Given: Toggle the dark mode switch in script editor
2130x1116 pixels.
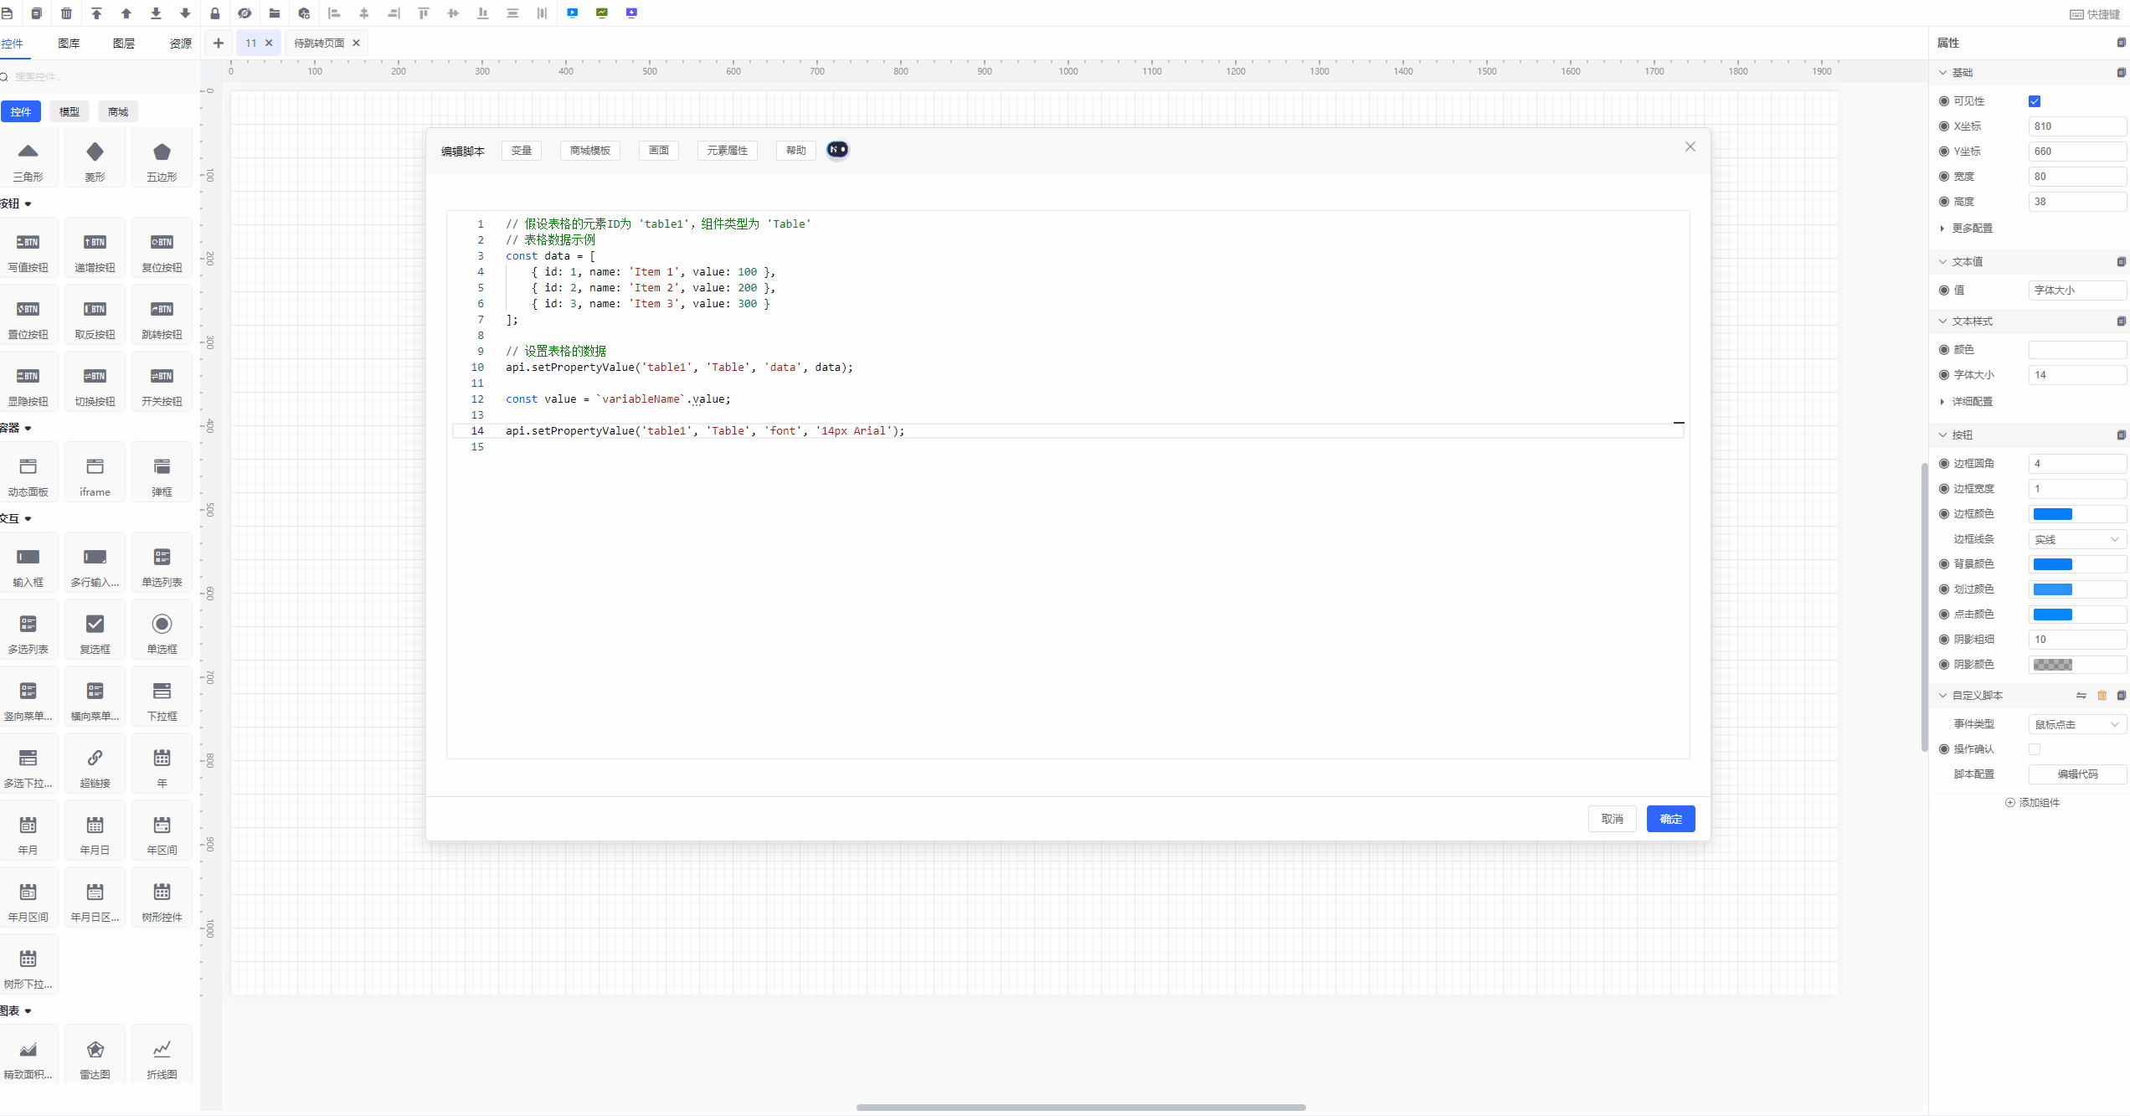Looking at the screenshot, I should coord(837,150).
